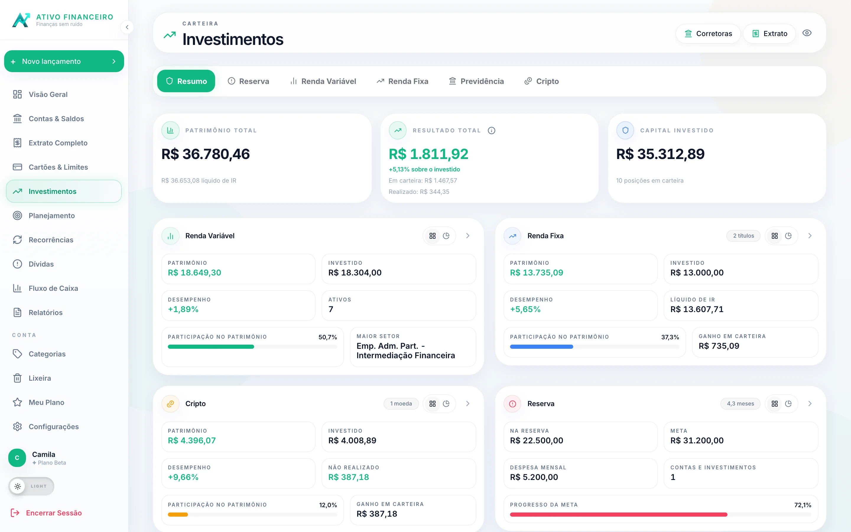Viewport: 851px width, 532px height.
Task: Click the Recorrências refresh icon
Action: pos(17,240)
